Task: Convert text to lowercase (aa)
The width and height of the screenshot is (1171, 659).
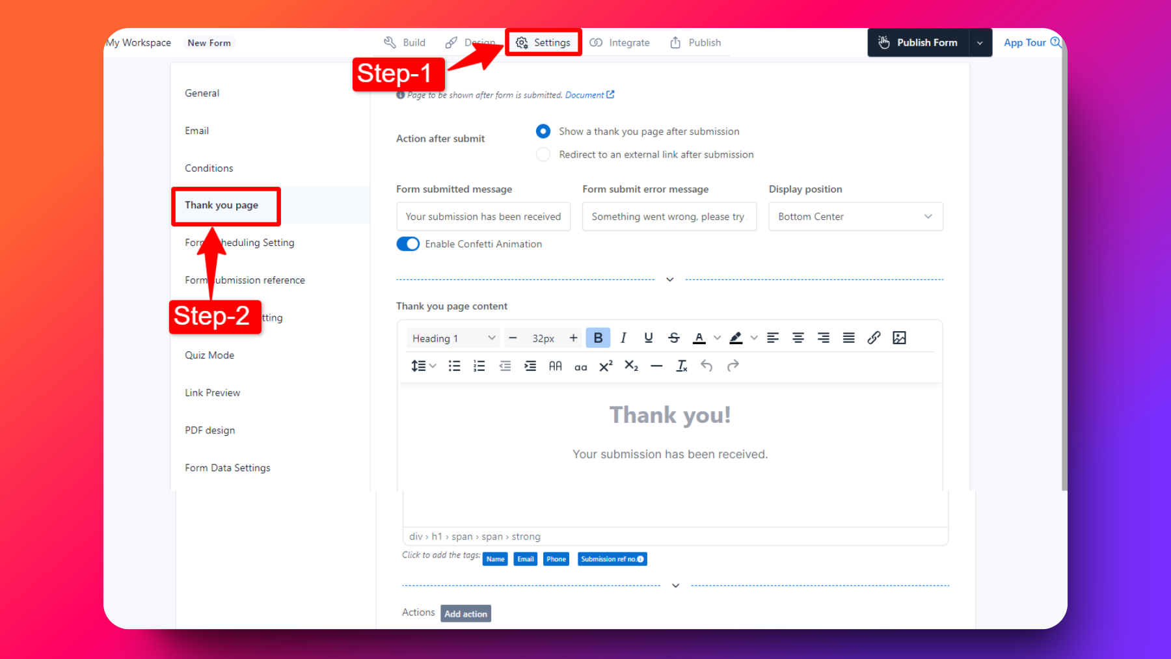Action: pyautogui.click(x=581, y=367)
